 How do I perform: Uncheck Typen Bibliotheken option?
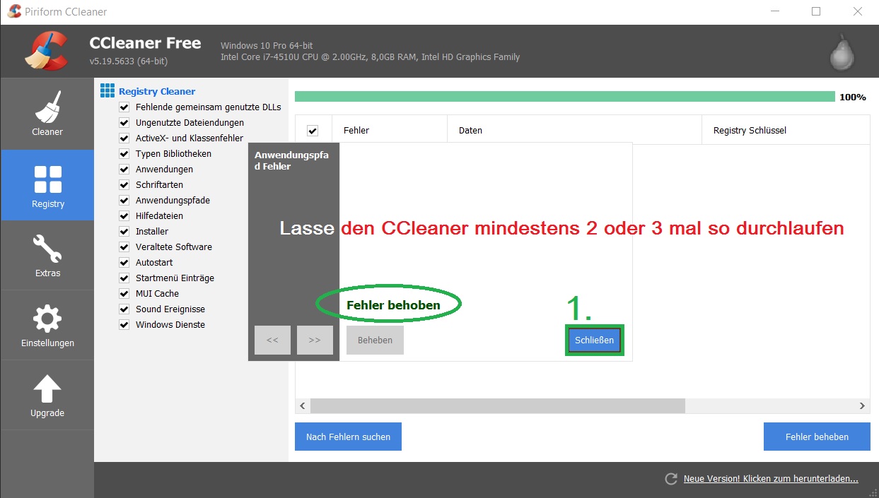point(124,154)
